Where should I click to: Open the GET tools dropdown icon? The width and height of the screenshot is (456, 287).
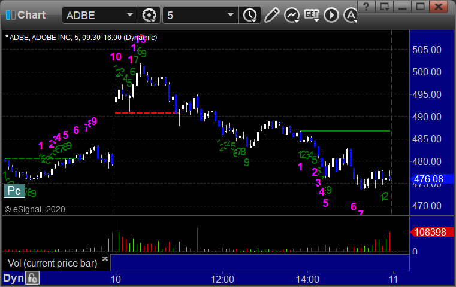tap(312, 15)
